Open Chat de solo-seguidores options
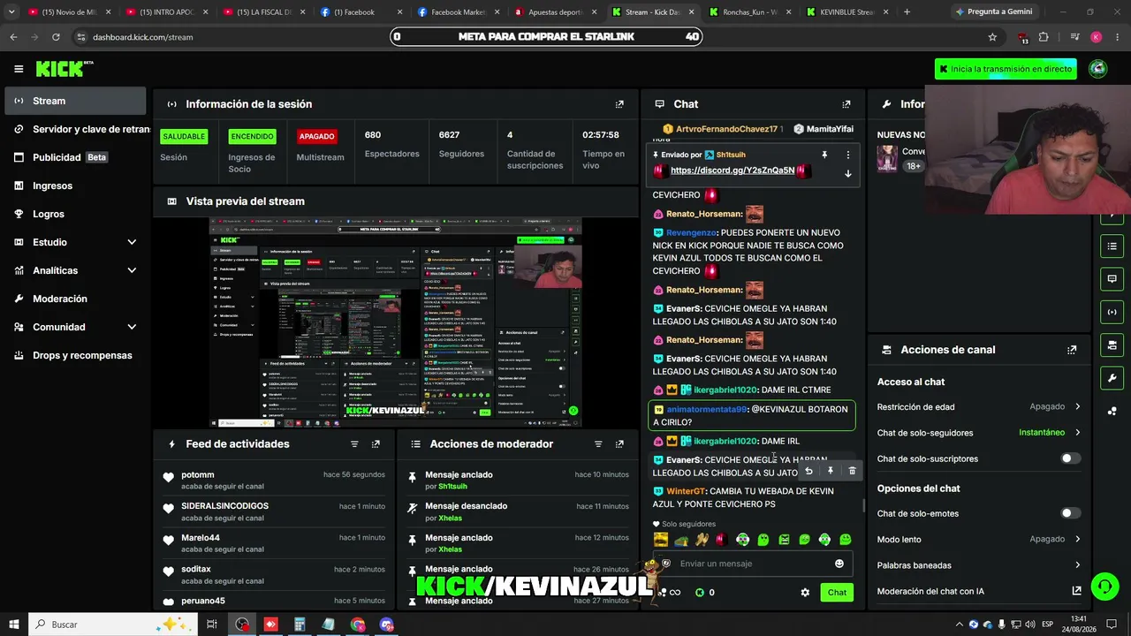The image size is (1131, 636). (x=979, y=433)
